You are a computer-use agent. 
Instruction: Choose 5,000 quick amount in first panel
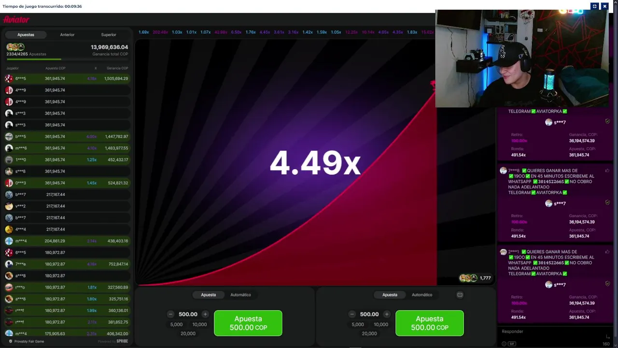[x=176, y=325]
